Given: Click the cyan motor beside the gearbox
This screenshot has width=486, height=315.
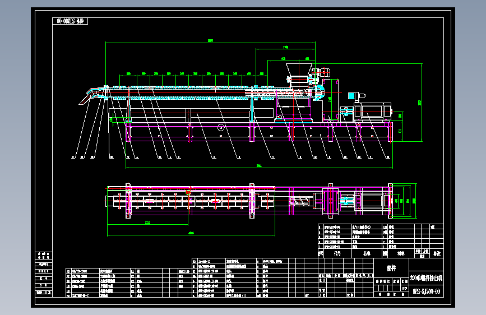Looking at the screenshot, I should [353, 96].
